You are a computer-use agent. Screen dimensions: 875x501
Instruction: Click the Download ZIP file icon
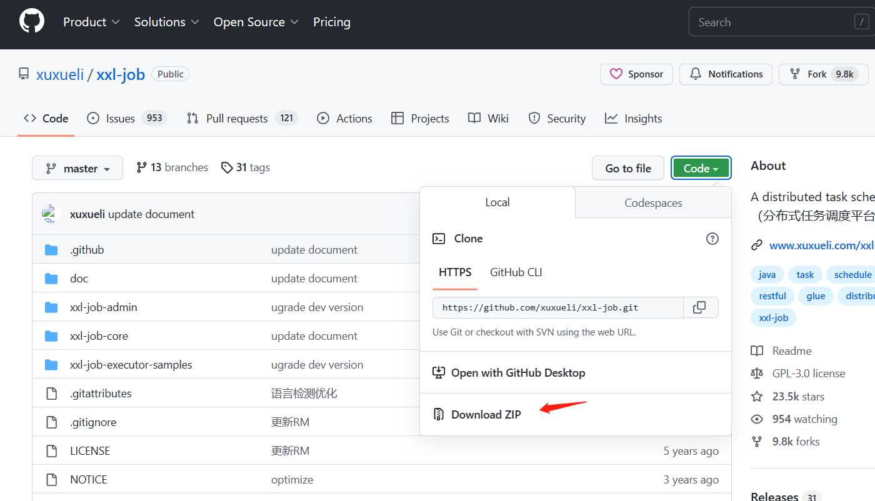click(x=439, y=414)
